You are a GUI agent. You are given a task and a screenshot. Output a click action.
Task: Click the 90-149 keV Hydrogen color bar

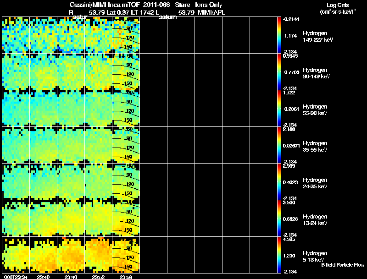click(x=279, y=72)
